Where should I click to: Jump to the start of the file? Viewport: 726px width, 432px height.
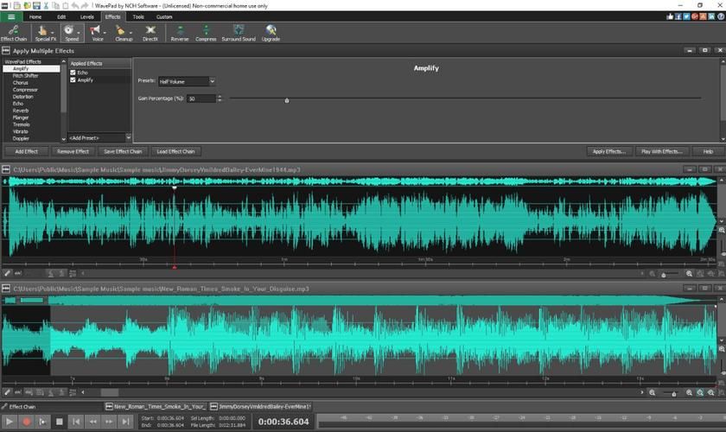coord(76,422)
